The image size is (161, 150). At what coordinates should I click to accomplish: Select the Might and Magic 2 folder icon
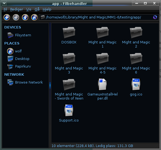pos(136,33)
